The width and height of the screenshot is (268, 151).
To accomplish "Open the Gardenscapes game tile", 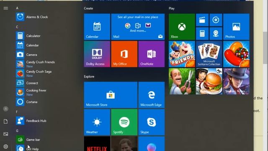I will (x=182, y=81).
